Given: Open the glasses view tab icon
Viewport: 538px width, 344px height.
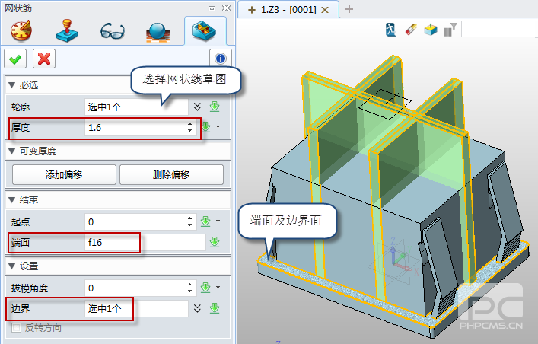Looking at the screenshot, I should pos(113,31).
